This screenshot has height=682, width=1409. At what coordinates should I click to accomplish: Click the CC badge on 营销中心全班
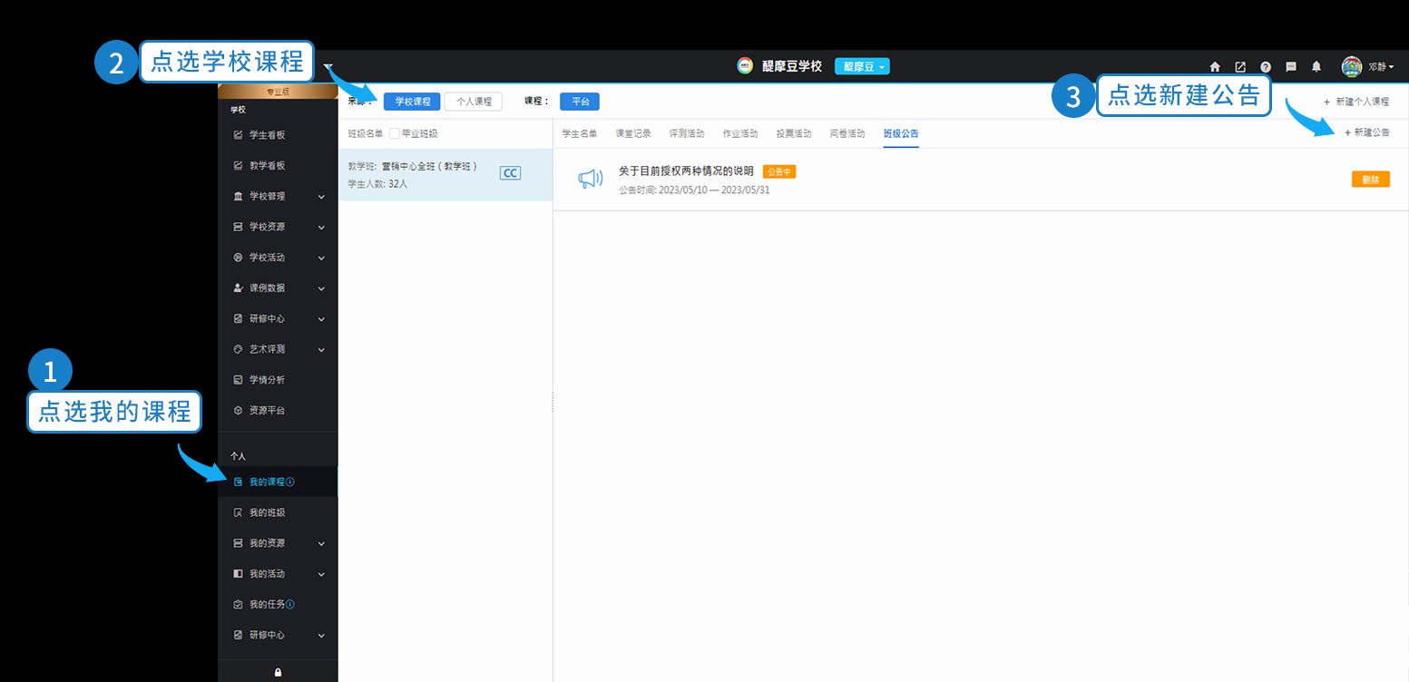point(510,173)
